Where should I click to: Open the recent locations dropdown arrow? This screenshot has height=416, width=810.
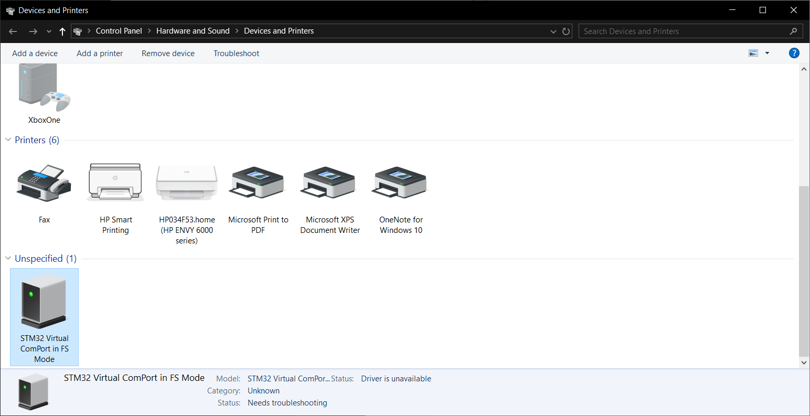coord(49,31)
